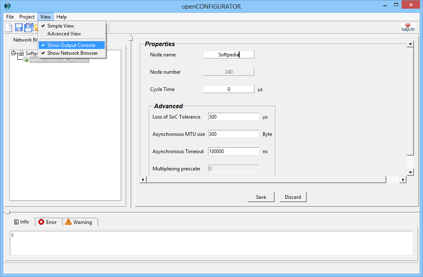Image resolution: width=423 pixels, height=277 pixels.
Task: Select the Network Browser tab
Action: (25, 40)
